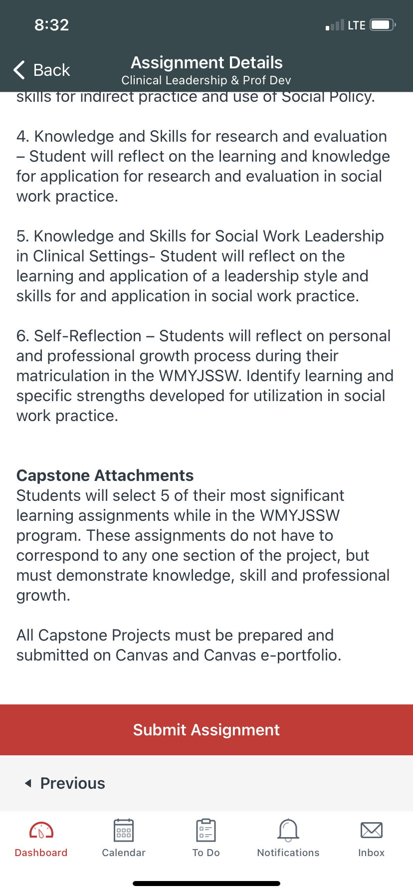Tap the home indicator bar at bottom

pyautogui.click(x=206, y=884)
